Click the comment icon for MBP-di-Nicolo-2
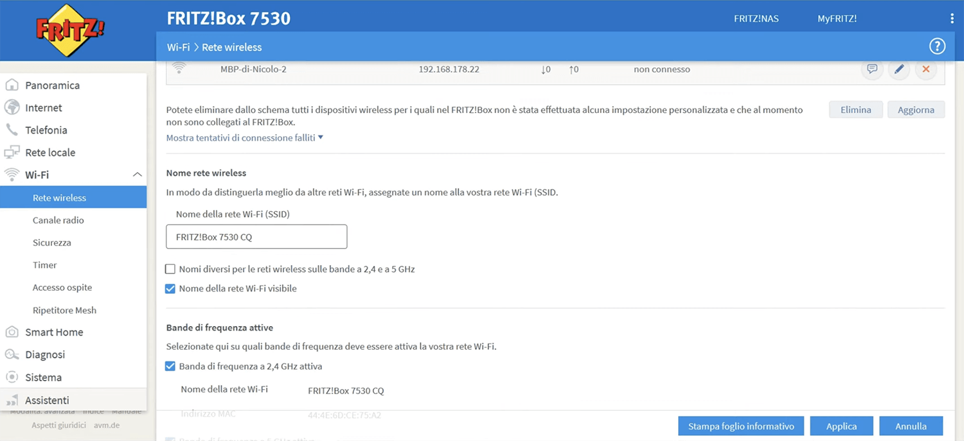 tap(871, 69)
